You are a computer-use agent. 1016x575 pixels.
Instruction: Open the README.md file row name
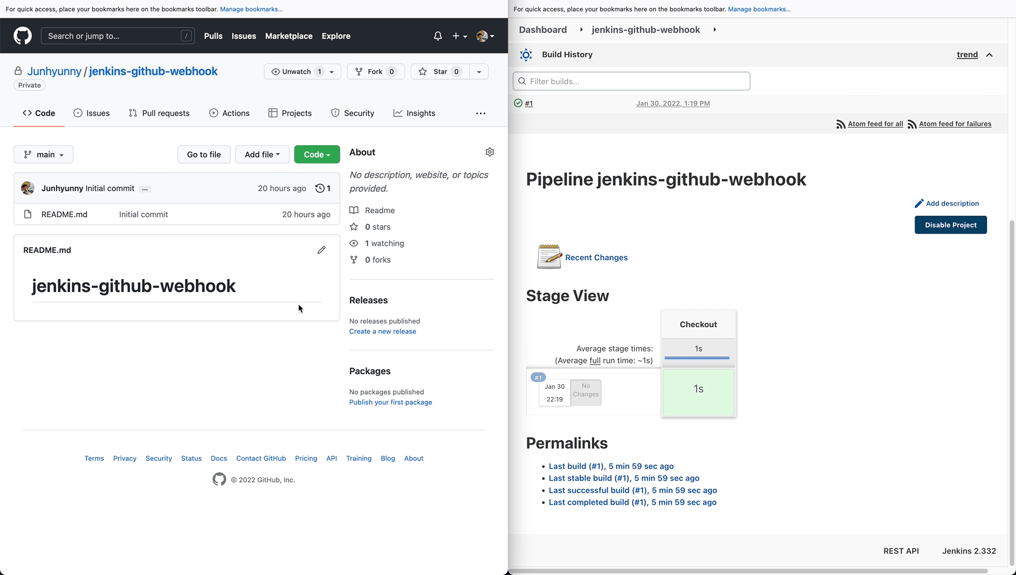click(65, 214)
